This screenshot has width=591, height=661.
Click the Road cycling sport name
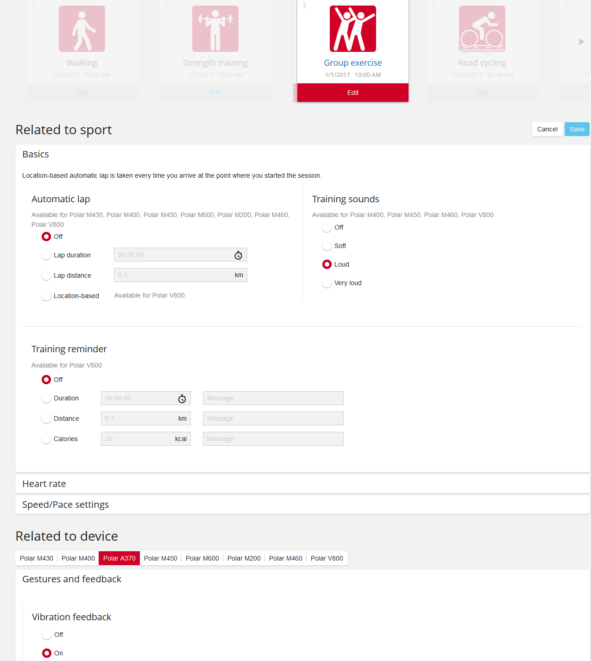(x=482, y=62)
